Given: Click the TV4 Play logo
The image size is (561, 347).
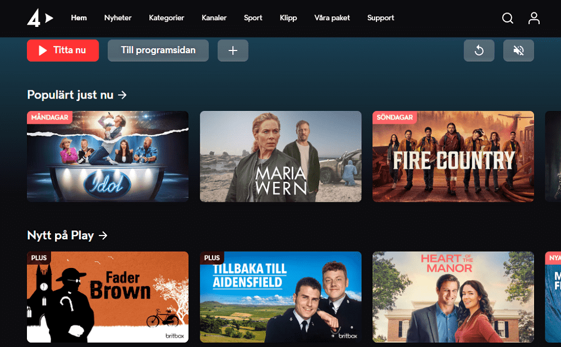Looking at the screenshot, I should point(40,18).
